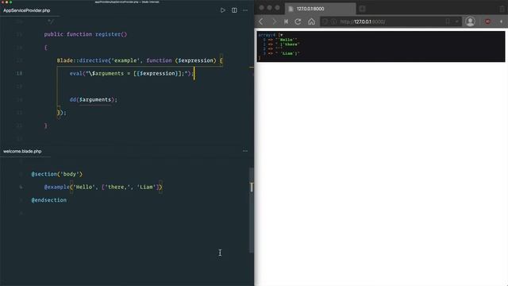
Task: Switch to the 127.0.0.1:8000 browser tab
Action: click(320, 9)
